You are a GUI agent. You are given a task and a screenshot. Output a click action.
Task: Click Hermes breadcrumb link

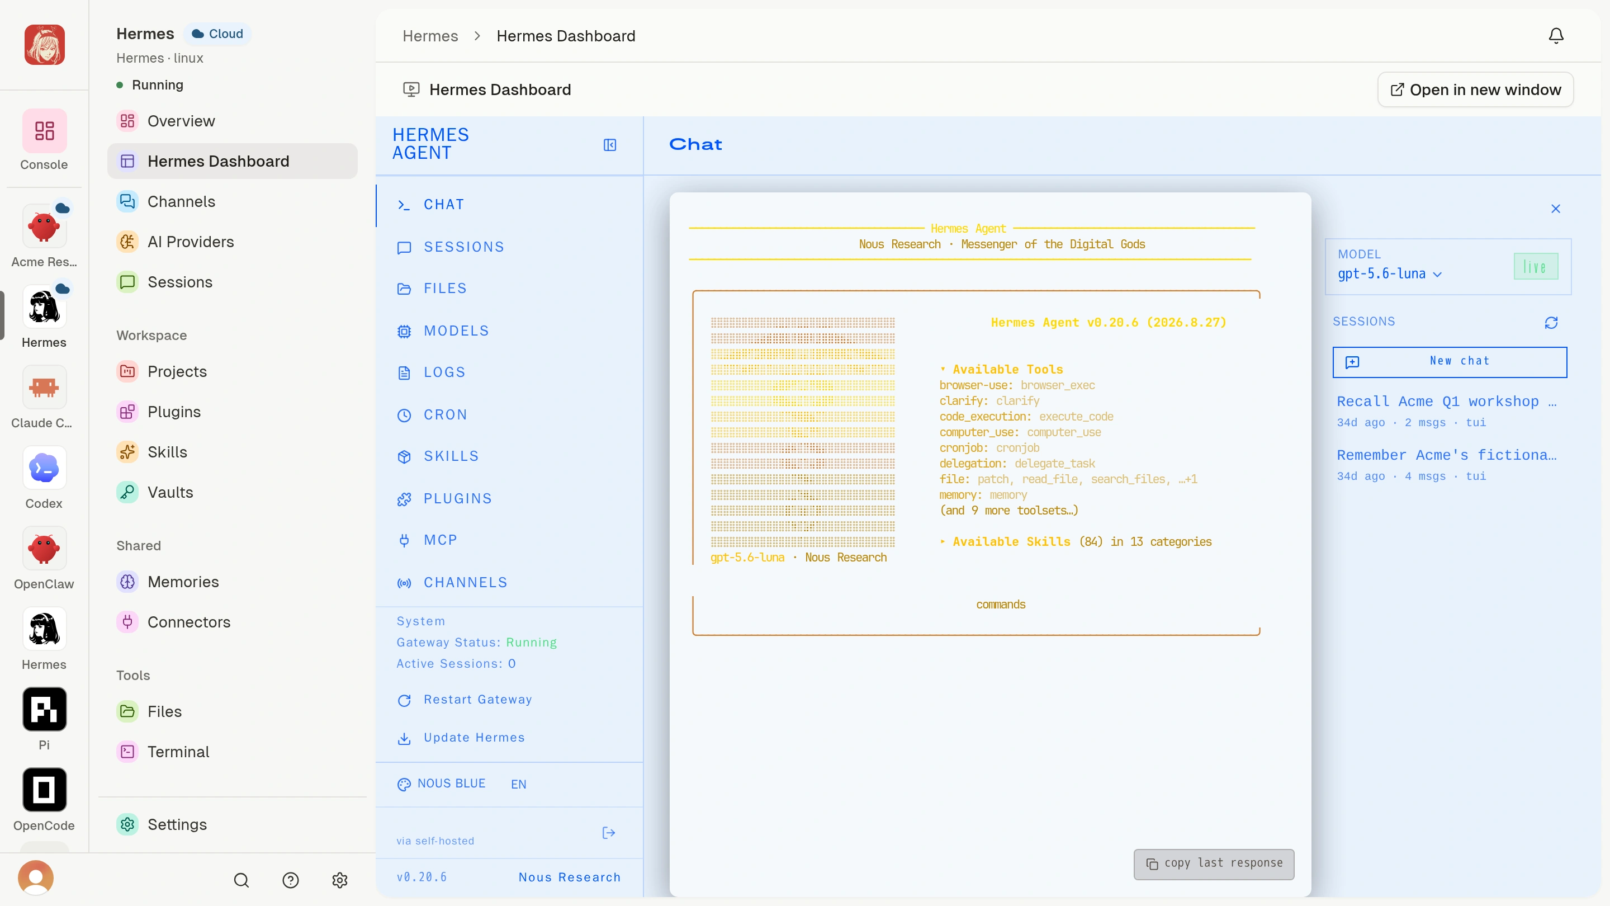click(x=430, y=36)
